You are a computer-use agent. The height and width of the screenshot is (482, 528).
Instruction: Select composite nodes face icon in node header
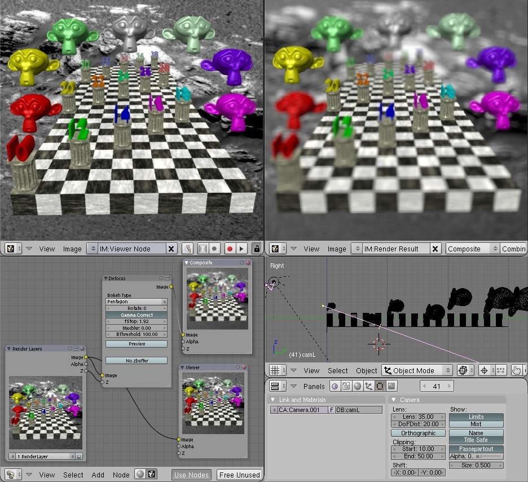click(x=152, y=474)
